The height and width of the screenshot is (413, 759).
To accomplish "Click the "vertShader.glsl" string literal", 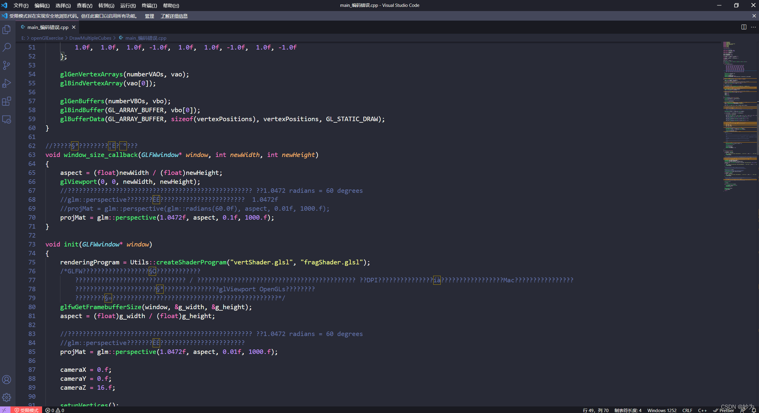I will tap(261, 262).
